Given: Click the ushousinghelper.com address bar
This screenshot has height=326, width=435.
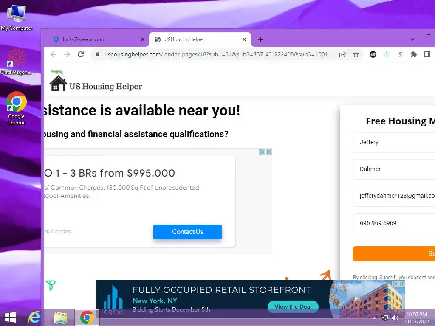Looking at the screenshot, I should pyautogui.click(x=218, y=54).
